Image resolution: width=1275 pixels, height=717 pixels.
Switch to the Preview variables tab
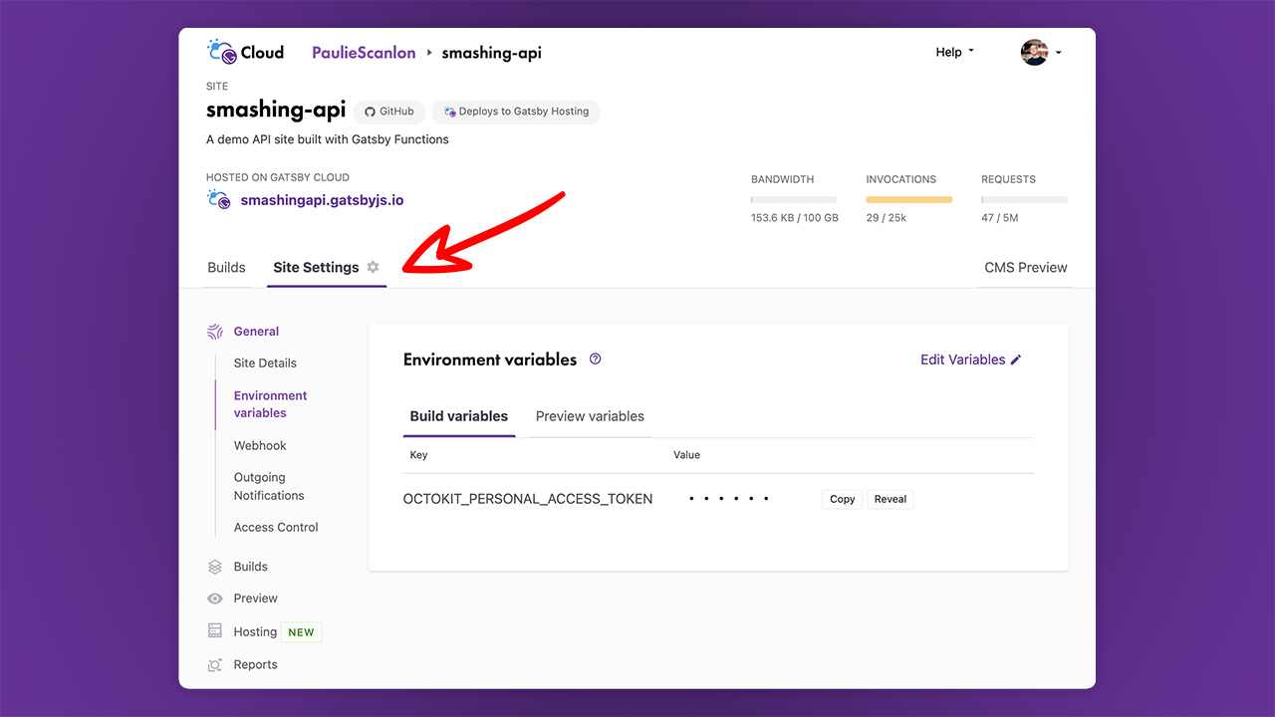[589, 416]
